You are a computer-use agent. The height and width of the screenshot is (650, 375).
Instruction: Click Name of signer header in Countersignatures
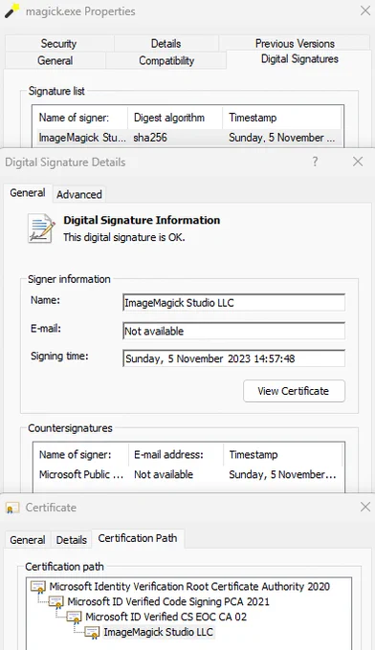pos(81,455)
